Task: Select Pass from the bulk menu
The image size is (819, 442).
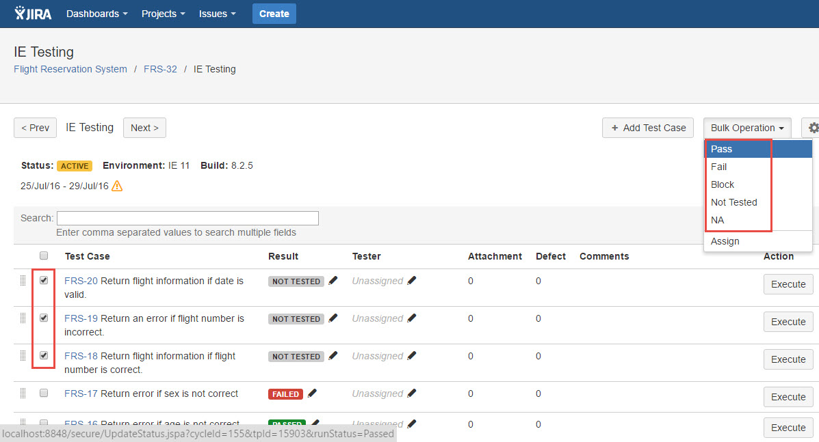Action: point(721,149)
